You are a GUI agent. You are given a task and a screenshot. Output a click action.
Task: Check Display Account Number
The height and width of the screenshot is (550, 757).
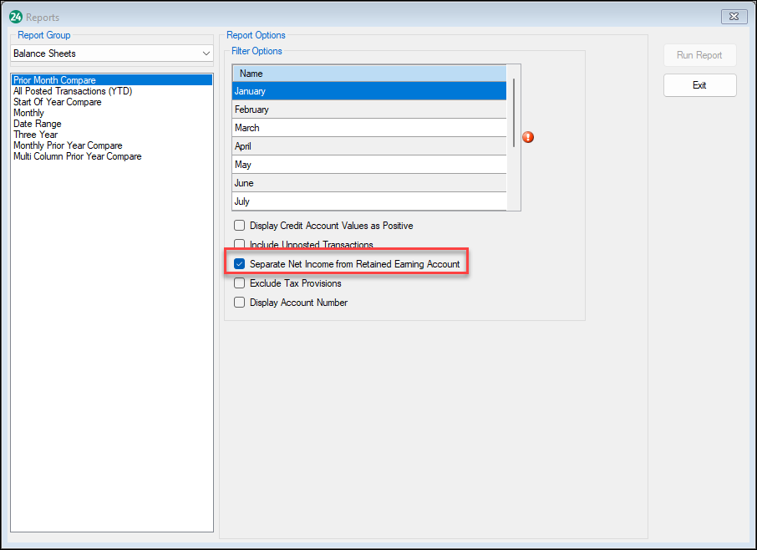click(x=239, y=303)
